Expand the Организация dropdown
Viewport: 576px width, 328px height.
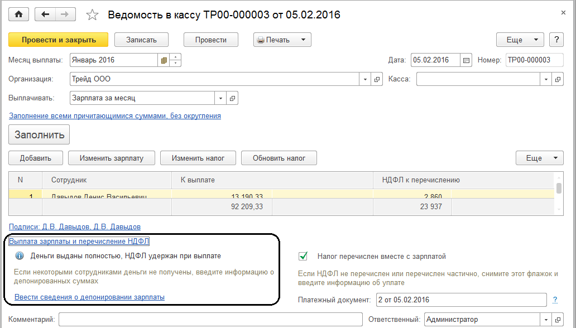(366, 79)
